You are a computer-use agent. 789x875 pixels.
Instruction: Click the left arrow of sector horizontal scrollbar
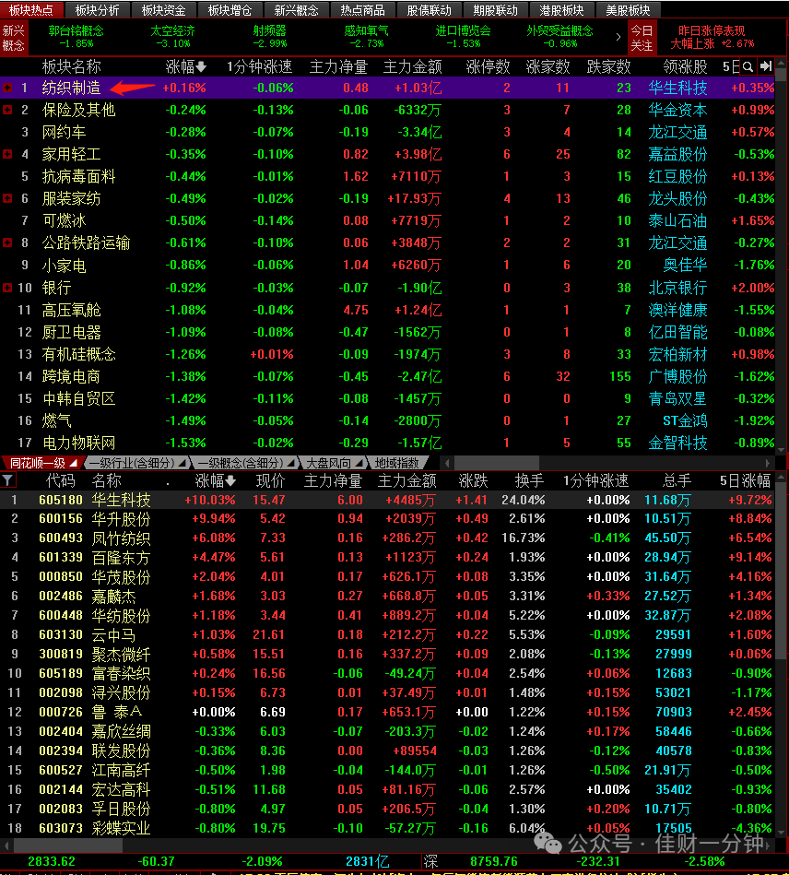point(447,463)
